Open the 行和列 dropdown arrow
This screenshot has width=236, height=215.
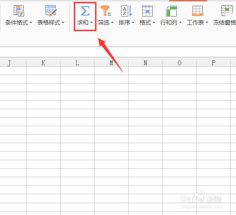click(181, 23)
